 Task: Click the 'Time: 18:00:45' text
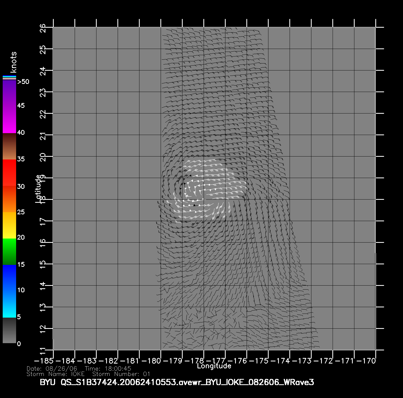click(108, 369)
